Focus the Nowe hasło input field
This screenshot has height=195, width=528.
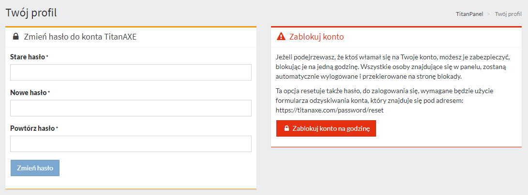(x=131, y=108)
